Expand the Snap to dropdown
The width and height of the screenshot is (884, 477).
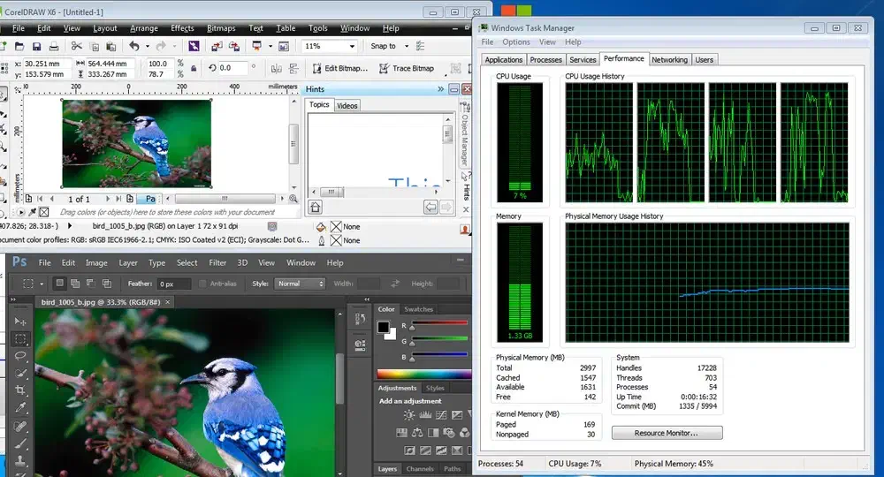pos(407,46)
